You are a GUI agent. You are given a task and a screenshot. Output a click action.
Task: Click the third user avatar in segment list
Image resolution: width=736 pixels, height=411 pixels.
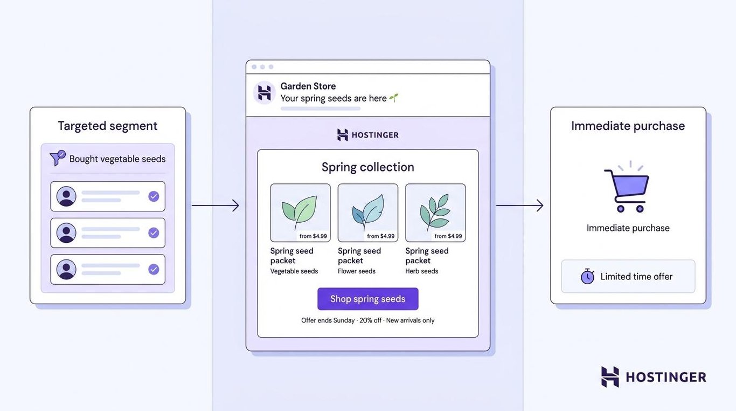pos(66,269)
